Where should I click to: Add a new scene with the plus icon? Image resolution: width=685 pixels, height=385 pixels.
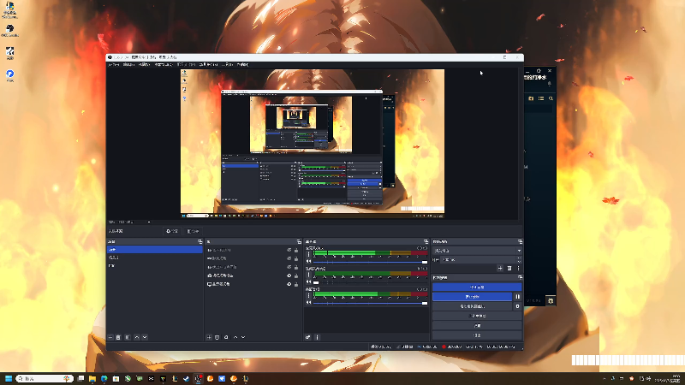[110, 337]
